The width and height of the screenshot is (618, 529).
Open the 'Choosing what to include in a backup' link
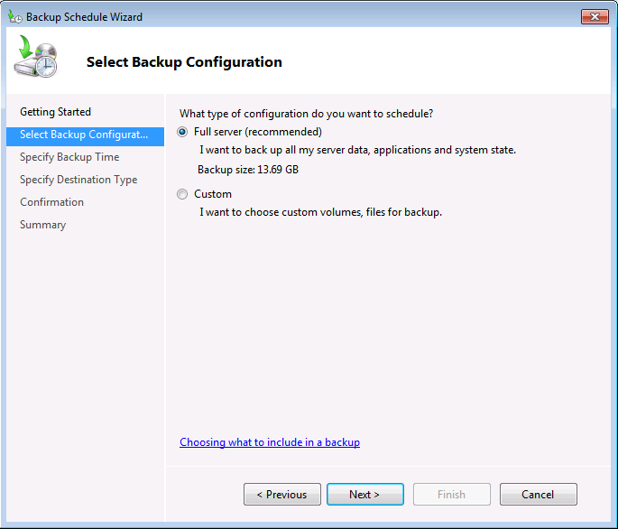pos(270,442)
